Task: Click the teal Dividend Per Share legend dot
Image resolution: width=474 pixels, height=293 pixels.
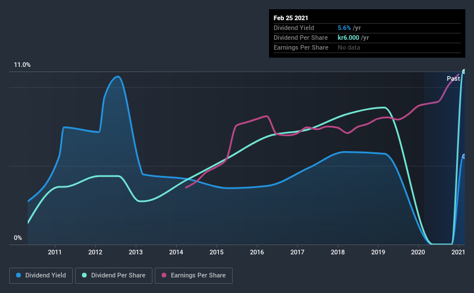Action: click(84, 275)
